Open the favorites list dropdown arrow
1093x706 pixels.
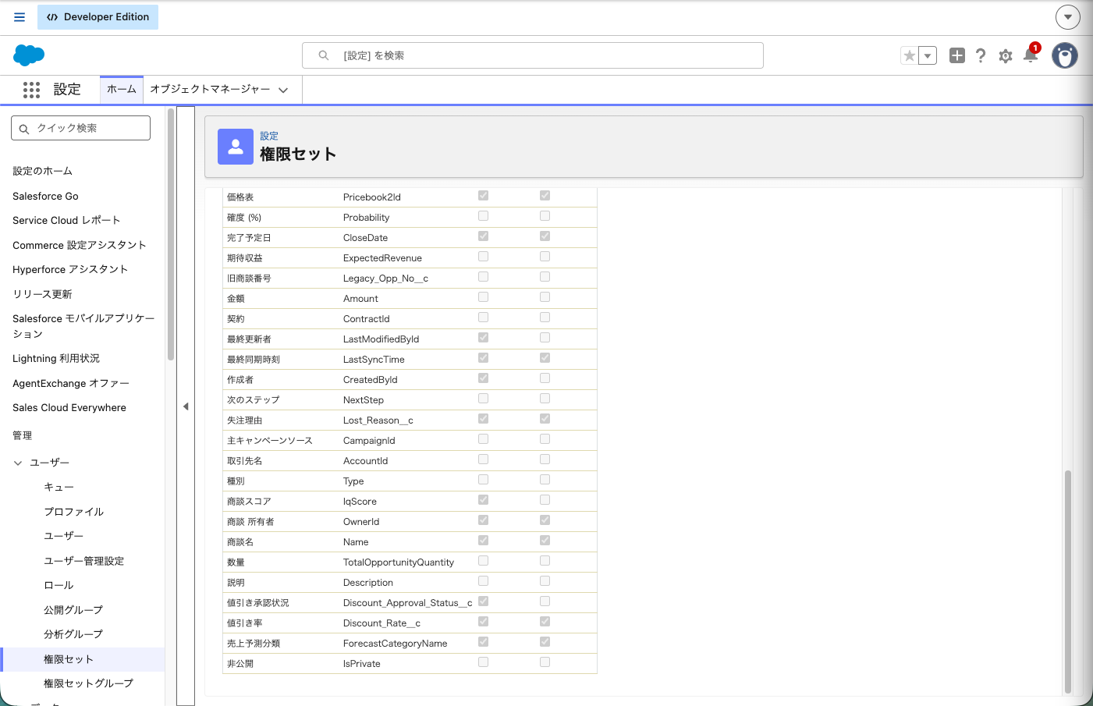pos(928,55)
